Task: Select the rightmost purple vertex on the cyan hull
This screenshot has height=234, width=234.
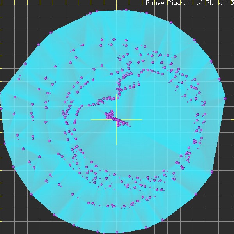Action: tap(225, 99)
